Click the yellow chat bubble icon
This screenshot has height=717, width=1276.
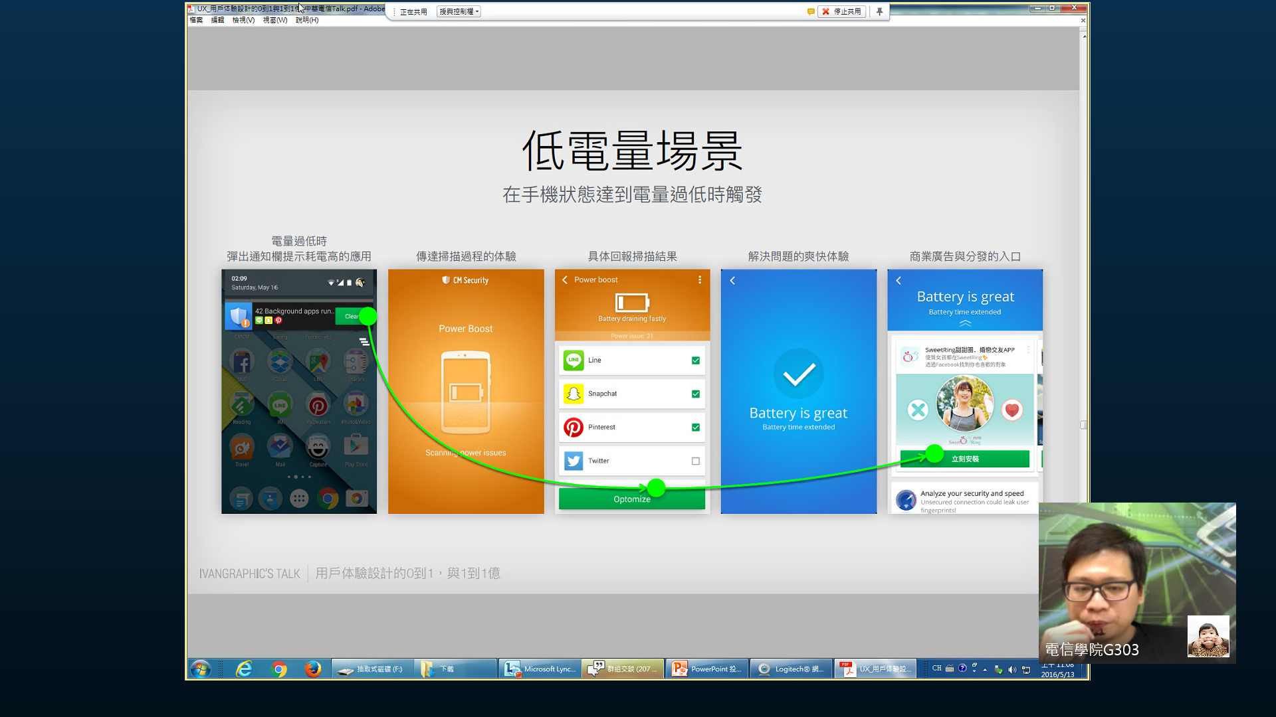[x=811, y=11]
